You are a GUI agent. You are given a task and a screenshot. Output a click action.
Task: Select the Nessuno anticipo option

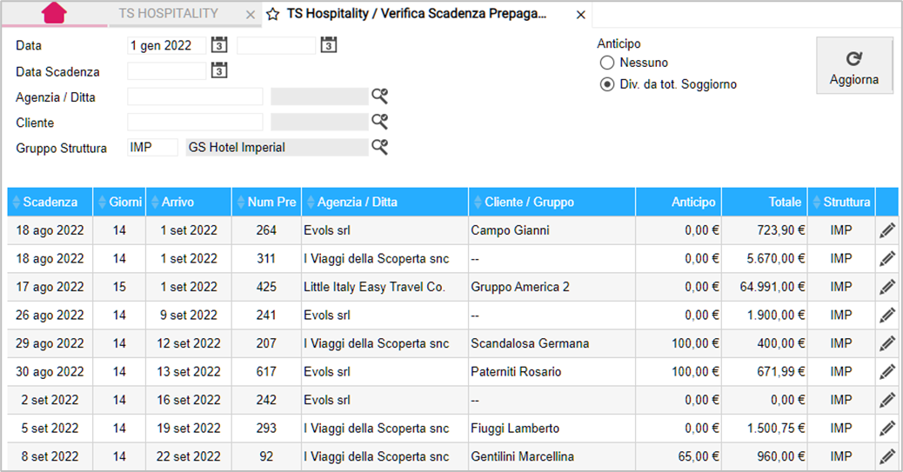pyautogui.click(x=607, y=63)
